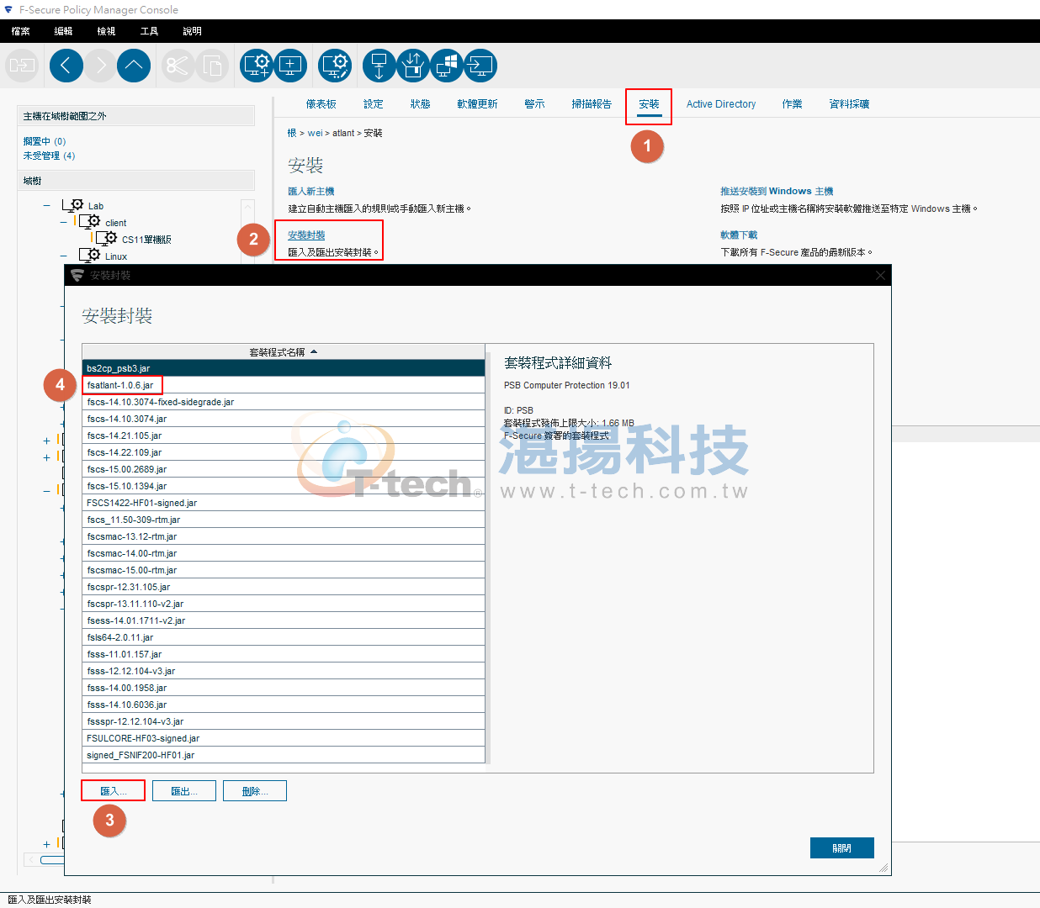Viewport: 1040px width, 908px height.
Task: Select the fsls64-2.0.11.jar package
Action: pos(284,637)
